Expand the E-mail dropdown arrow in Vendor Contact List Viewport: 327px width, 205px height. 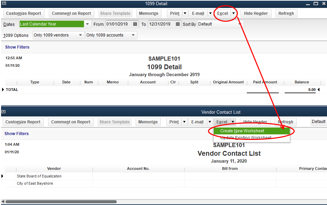[210, 122]
